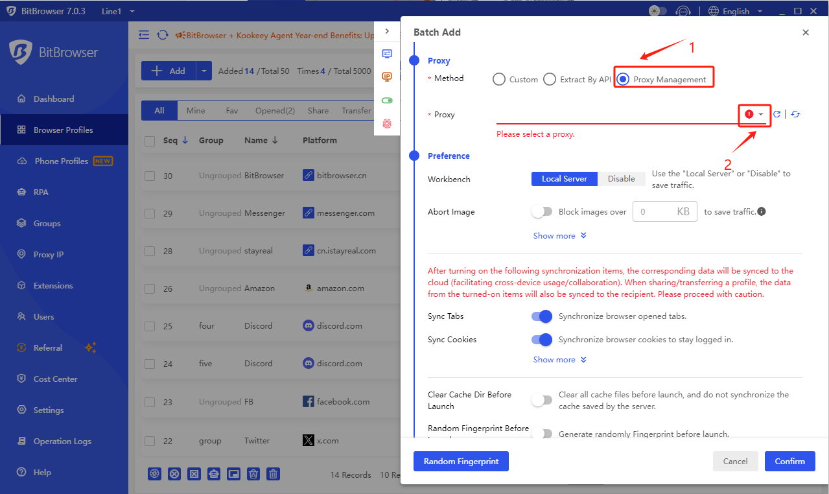Toggle the dark mode theme switch
The image size is (829, 494).
658,11
